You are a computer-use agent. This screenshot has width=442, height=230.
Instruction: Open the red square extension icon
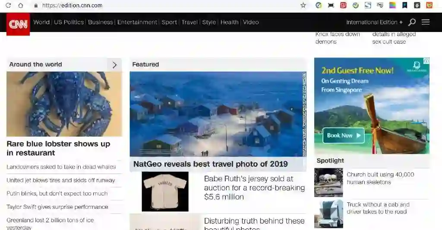pyautogui.click(x=343, y=5)
